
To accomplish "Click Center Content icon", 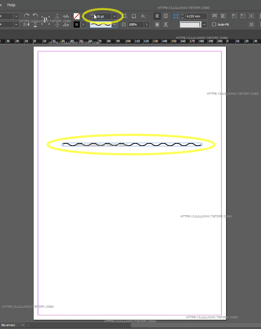I will coord(251,16).
